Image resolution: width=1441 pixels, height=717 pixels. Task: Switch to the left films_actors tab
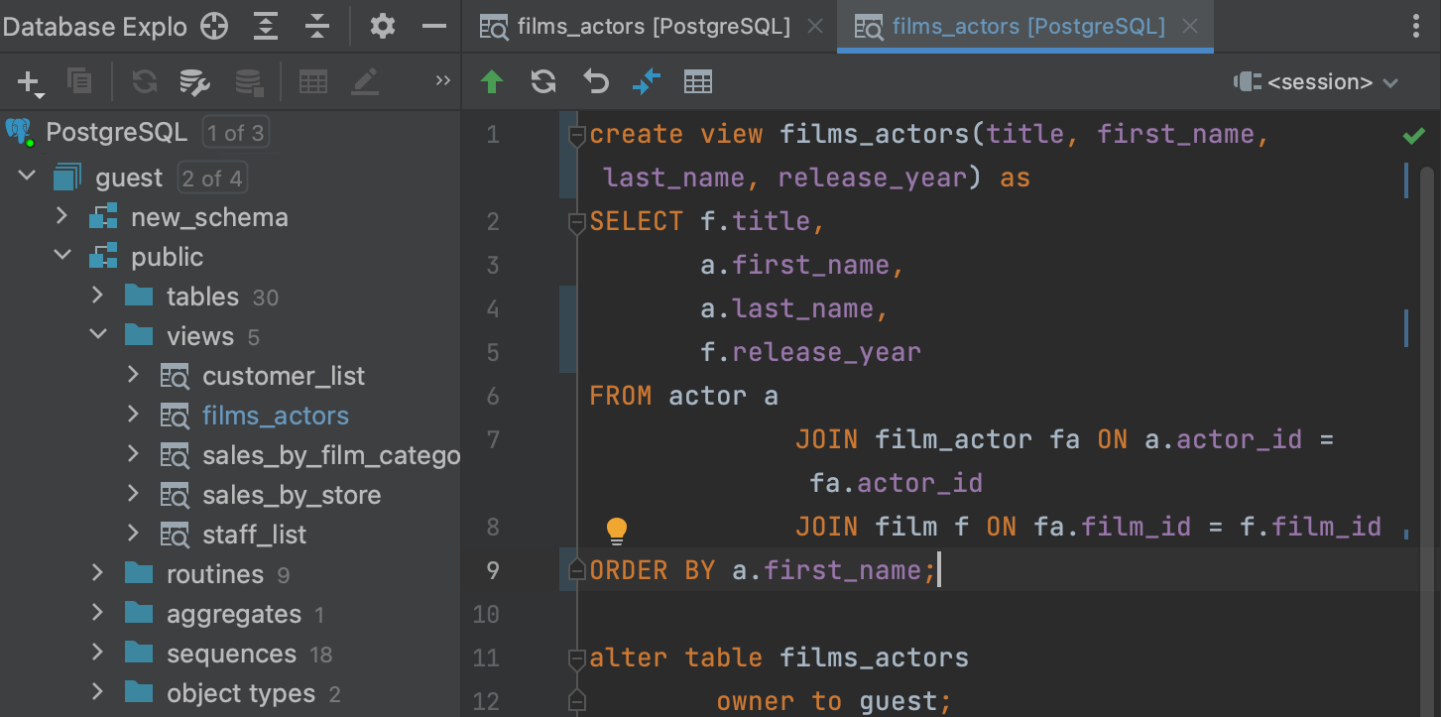tap(650, 27)
